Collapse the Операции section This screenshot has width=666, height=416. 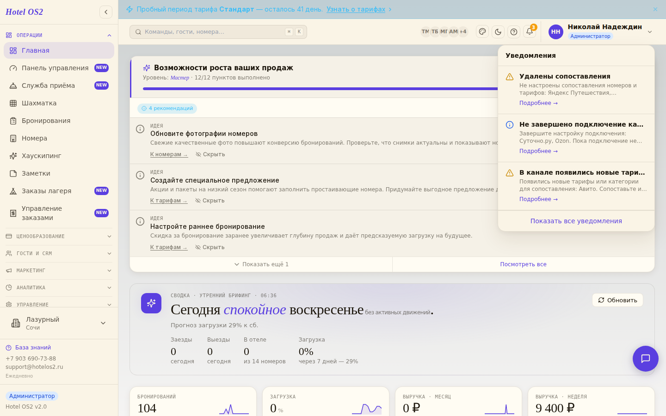click(x=59, y=35)
